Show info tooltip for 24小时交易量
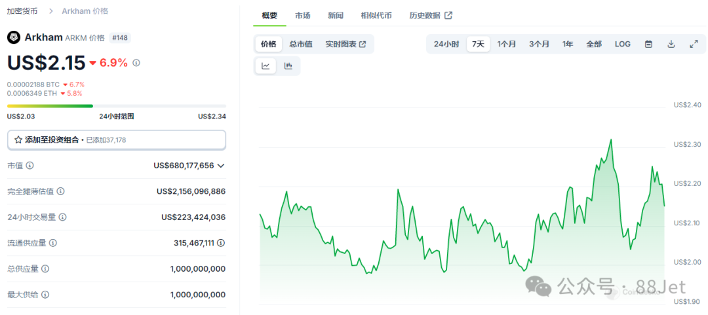Viewport: 708px width, 315px height. (x=63, y=217)
